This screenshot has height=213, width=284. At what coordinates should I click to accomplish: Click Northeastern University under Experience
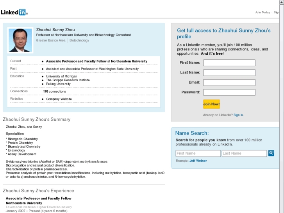pos(24,203)
